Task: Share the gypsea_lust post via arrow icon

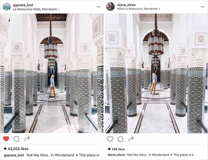Action: 27,139
